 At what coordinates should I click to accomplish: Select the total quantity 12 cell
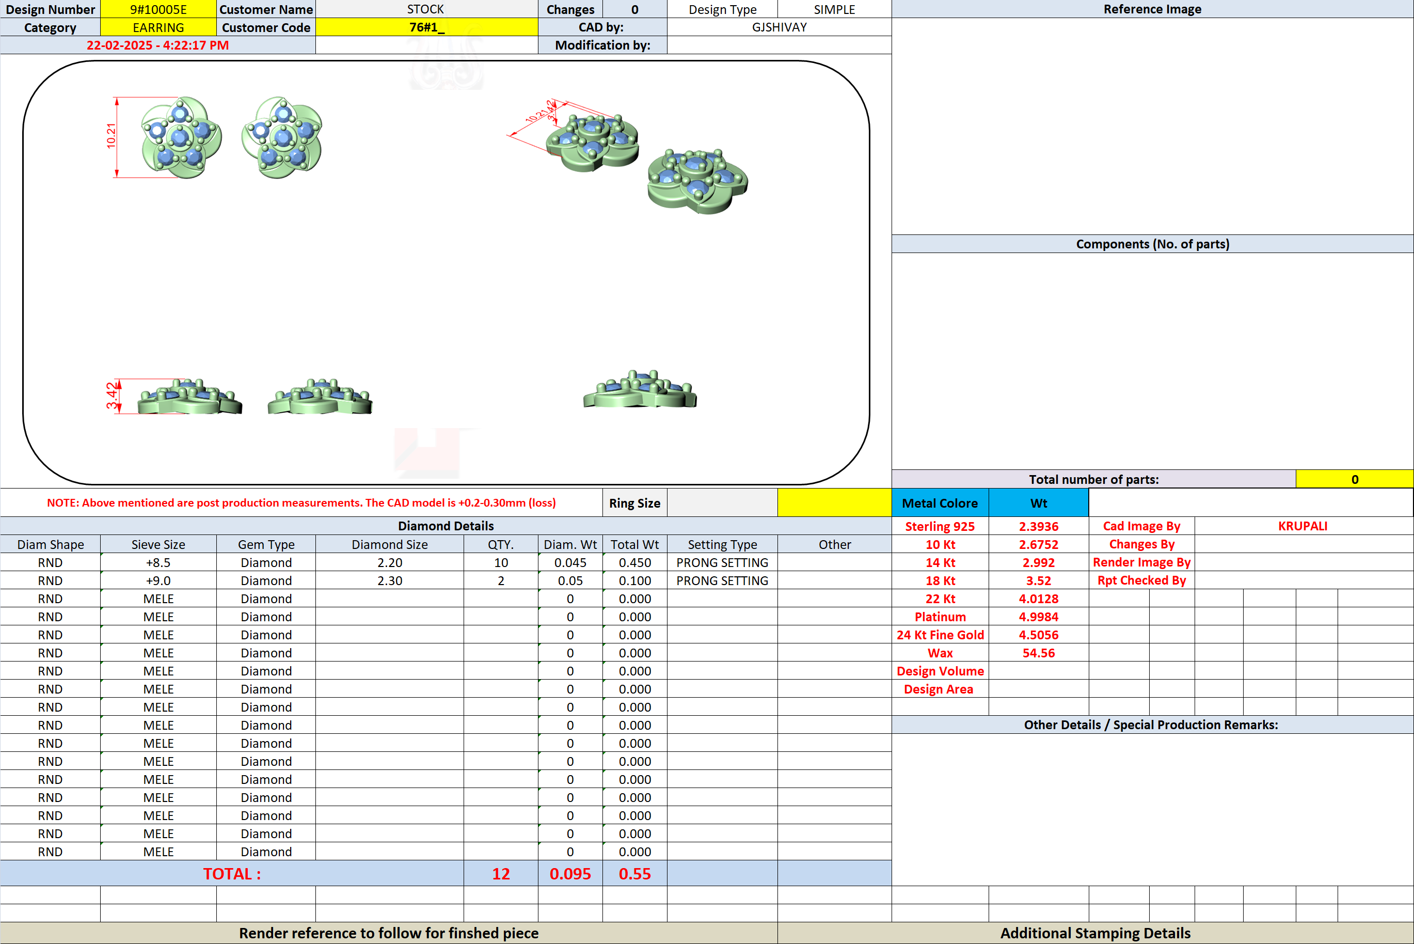501,874
